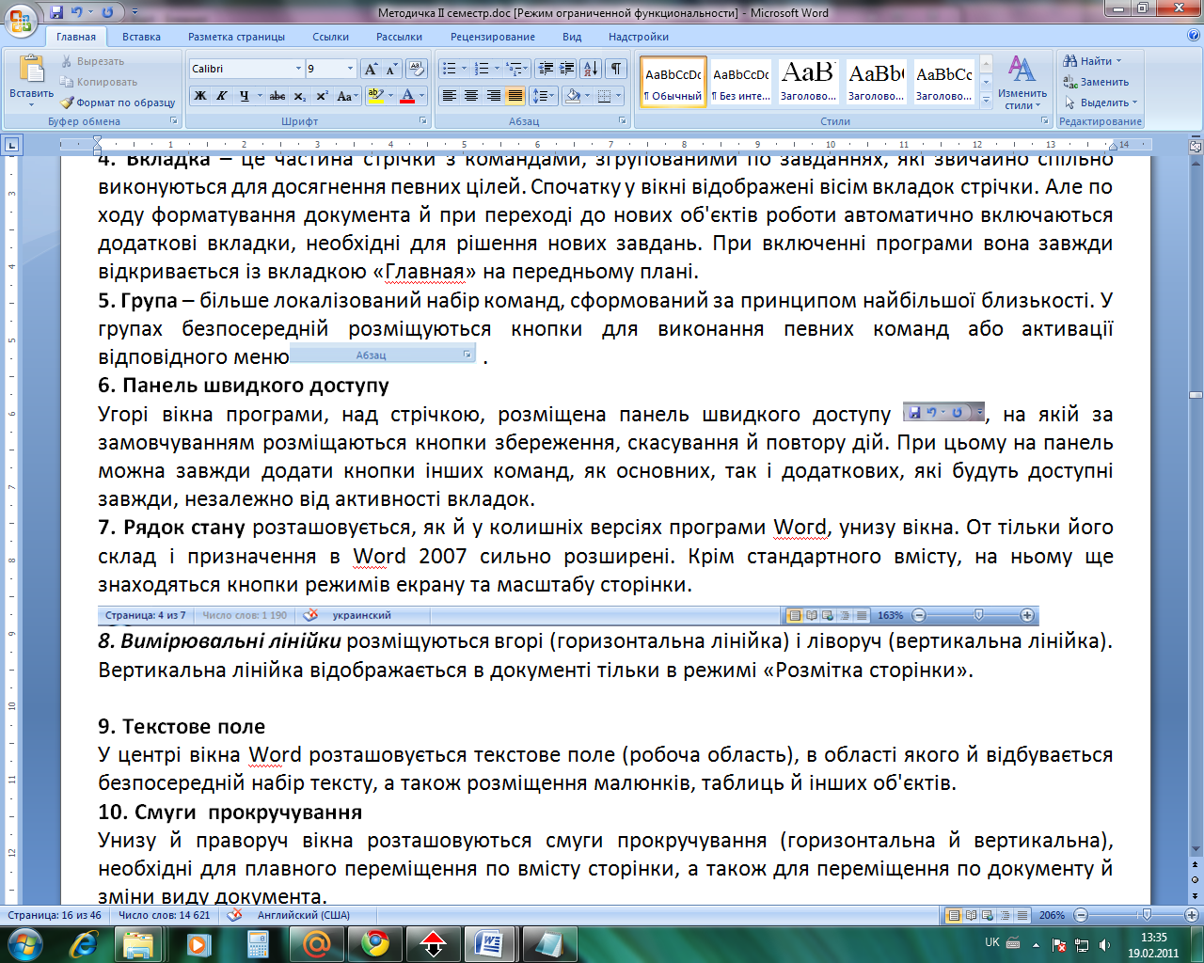Expand styles gallery with More arrow
The height and width of the screenshot is (963, 1204).
pyautogui.click(x=987, y=99)
